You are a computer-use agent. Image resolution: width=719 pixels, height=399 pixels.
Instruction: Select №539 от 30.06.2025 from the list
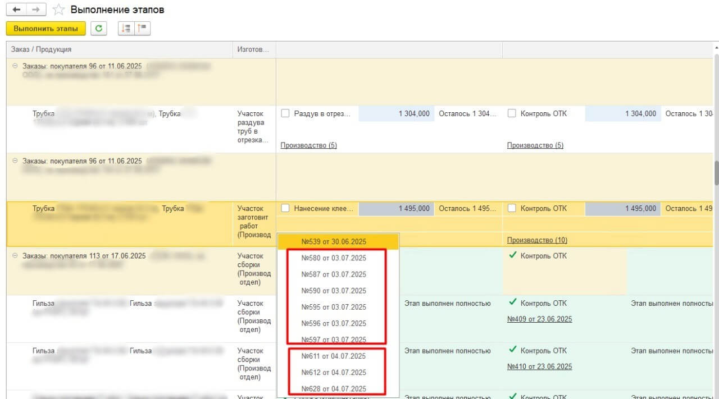(x=334, y=241)
